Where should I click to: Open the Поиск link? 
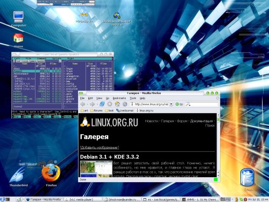tap(210, 126)
